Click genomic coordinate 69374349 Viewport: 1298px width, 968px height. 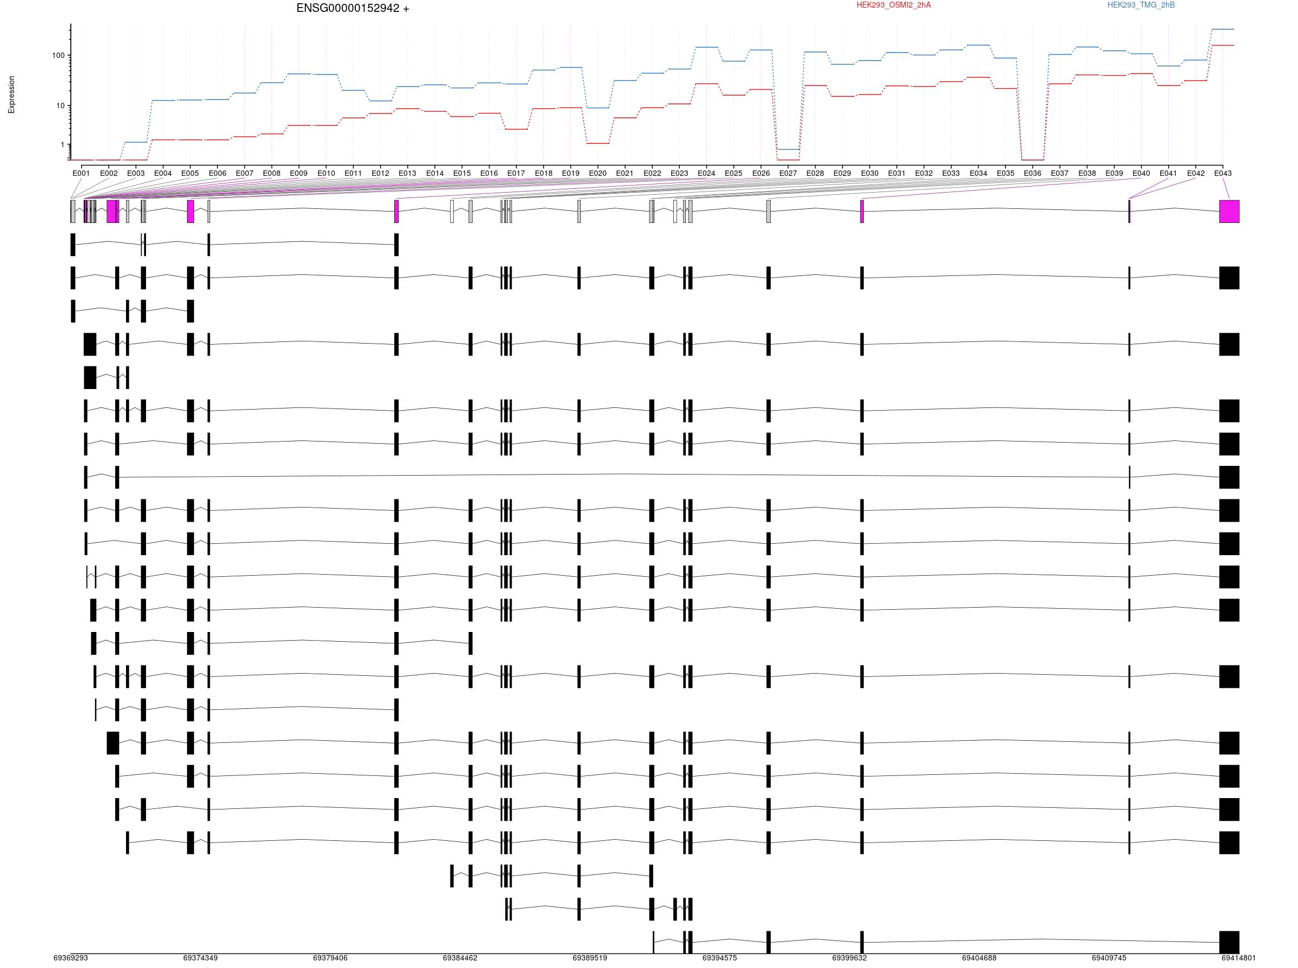200,958
